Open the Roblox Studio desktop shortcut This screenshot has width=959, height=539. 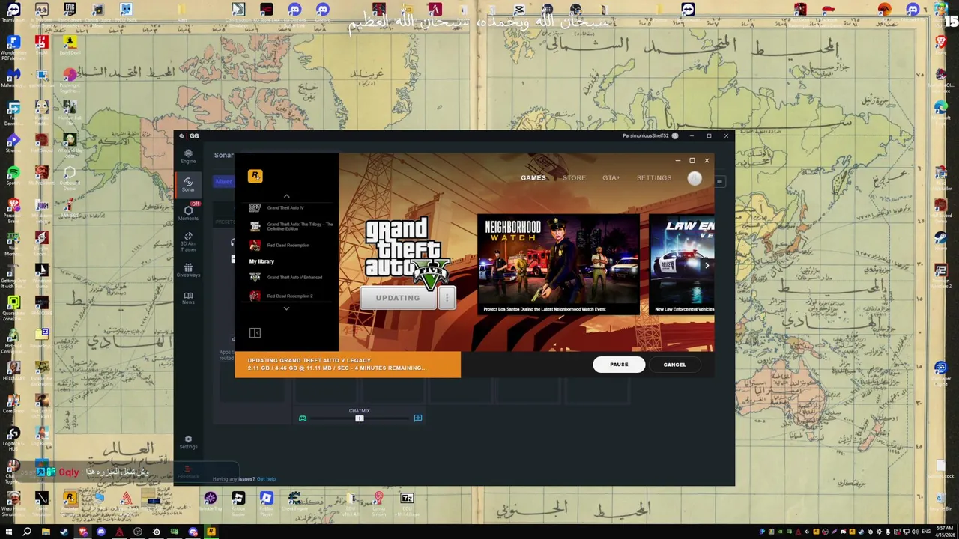pyautogui.click(x=238, y=502)
